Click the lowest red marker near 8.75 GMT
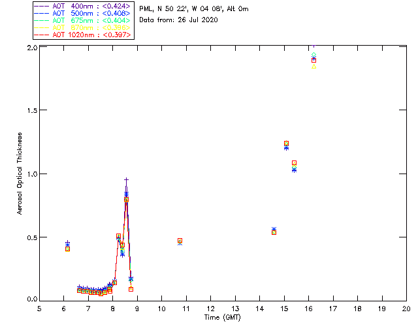The width and height of the screenshot is (418, 334). [131, 289]
